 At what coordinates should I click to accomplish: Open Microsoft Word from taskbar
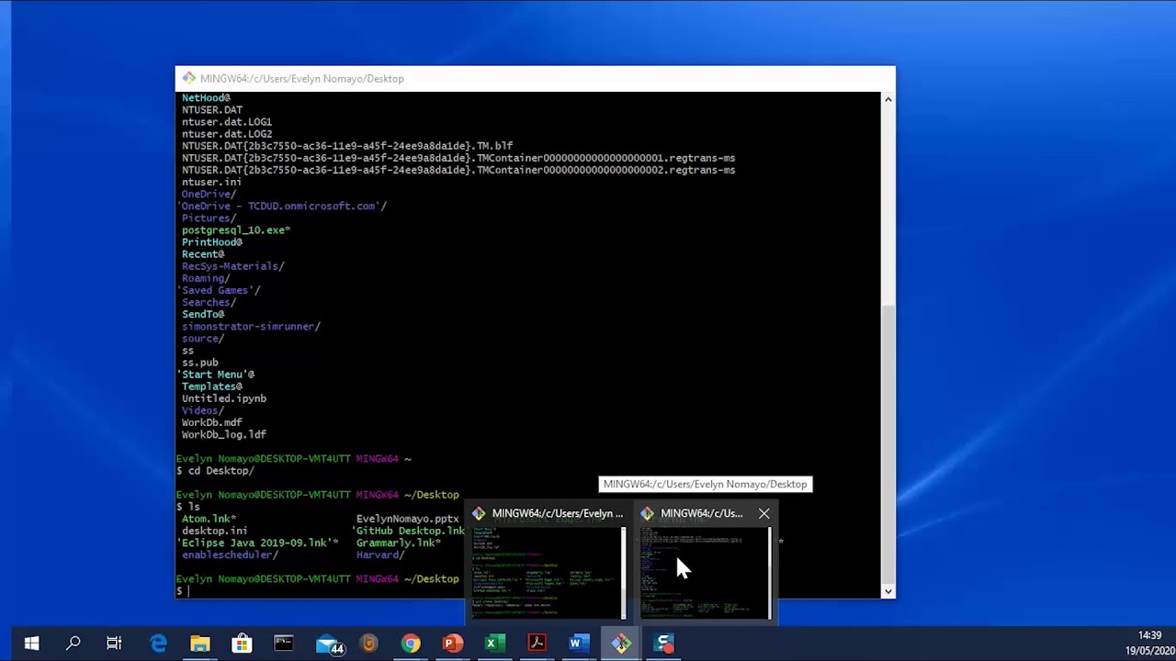point(578,644)
